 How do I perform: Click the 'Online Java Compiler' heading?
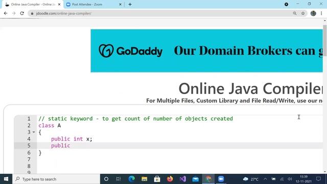coord(250,88)
